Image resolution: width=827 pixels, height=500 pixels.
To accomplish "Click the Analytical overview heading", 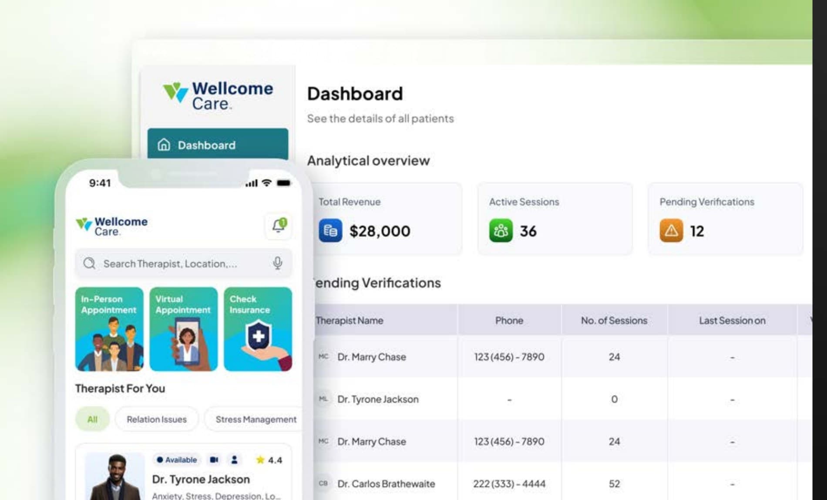I will click(368, 161).
